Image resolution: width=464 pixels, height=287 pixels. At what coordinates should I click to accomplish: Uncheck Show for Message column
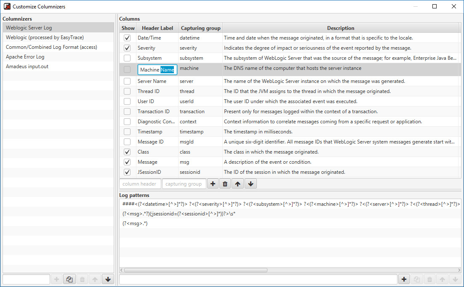[127, 162]
